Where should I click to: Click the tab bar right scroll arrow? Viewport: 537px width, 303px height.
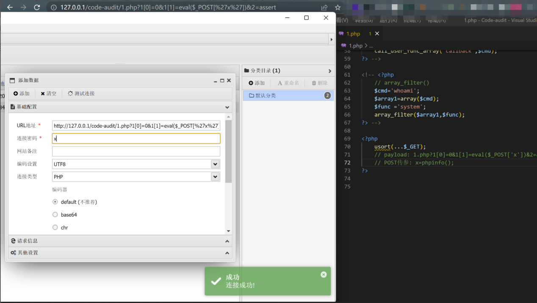[x=331, y=39]
